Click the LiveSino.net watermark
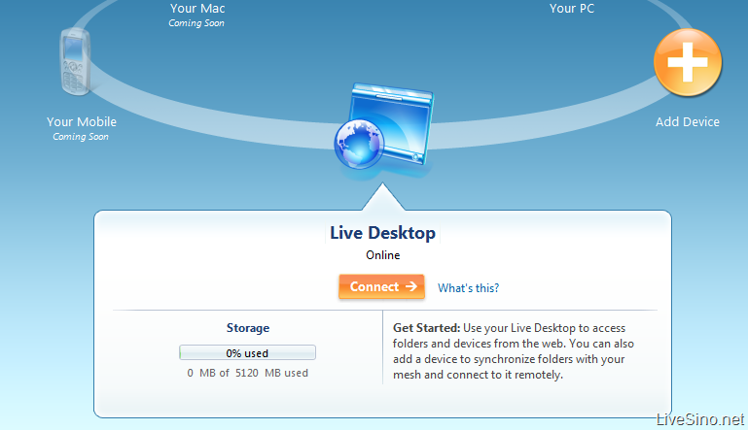This screenshot has width=748, height=430. [699, 419]
